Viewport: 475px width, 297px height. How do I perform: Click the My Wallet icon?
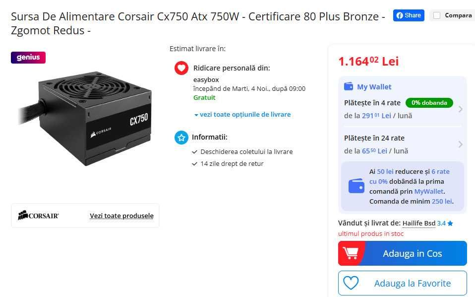[349, 87]
